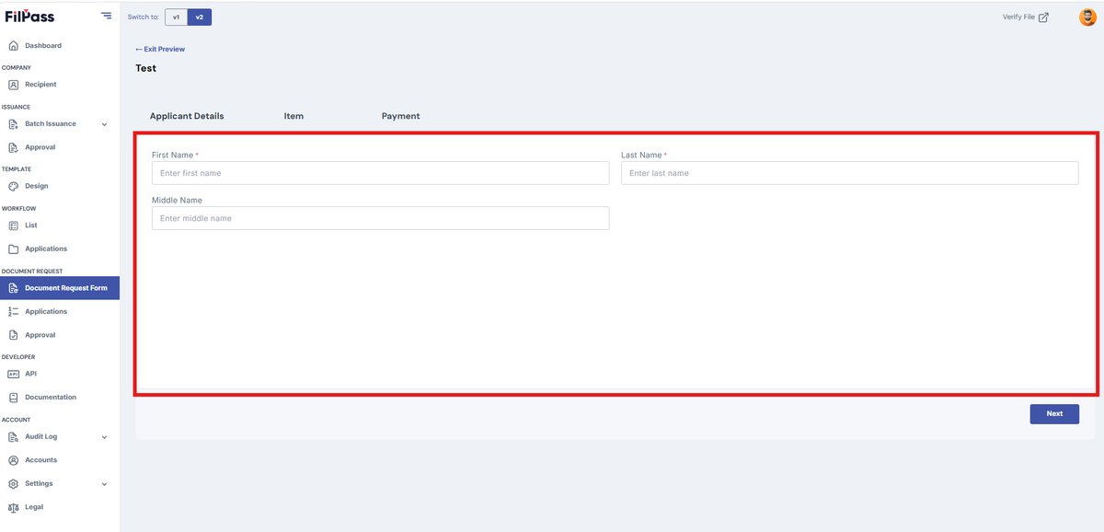Switch to version v1
Image resolution: width=1104 pixels, height=532 pixels.
176,17
